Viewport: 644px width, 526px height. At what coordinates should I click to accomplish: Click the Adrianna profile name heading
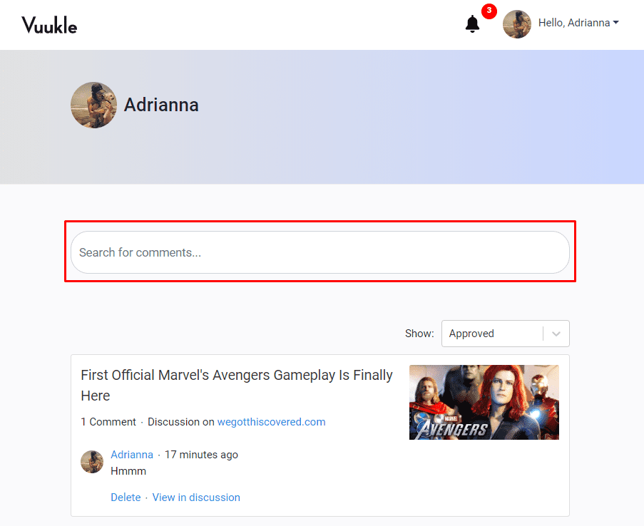(x=161, y=105)
